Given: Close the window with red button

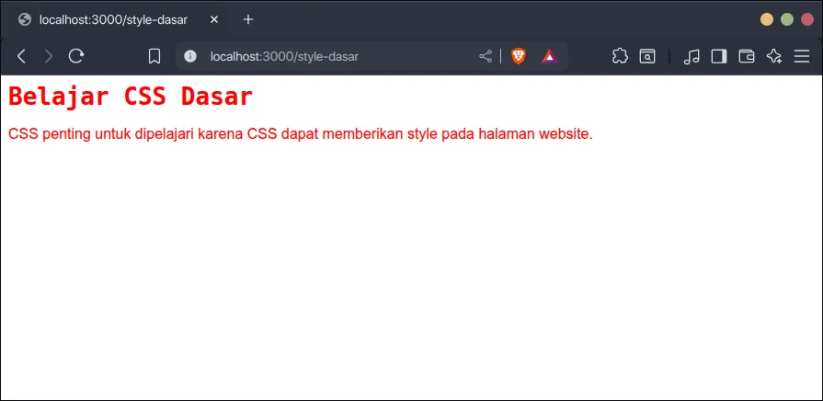Looking at the screenshot, I should click(x=807, y=20).
